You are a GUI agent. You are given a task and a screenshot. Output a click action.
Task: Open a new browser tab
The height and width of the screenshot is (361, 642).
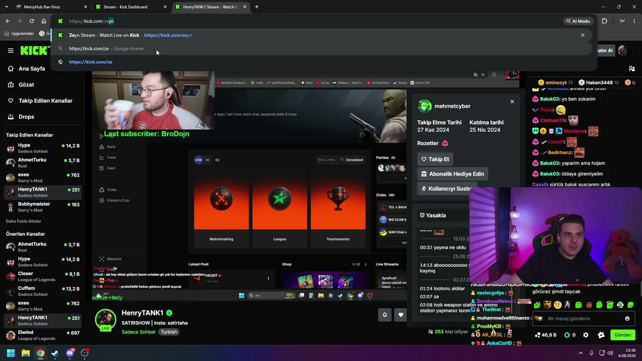[257, 7]
